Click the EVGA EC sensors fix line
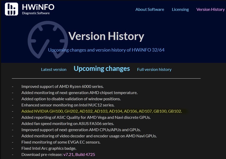This screenshot has height=159, width=226. (61, 142)
